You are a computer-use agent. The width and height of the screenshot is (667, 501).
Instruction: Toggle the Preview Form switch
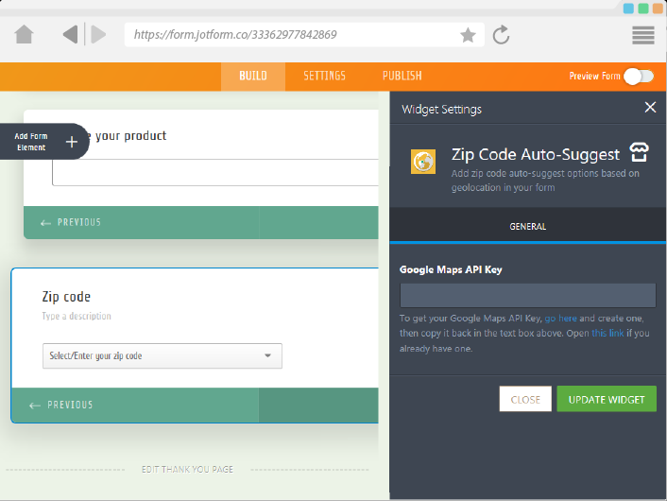pos(639,76)
